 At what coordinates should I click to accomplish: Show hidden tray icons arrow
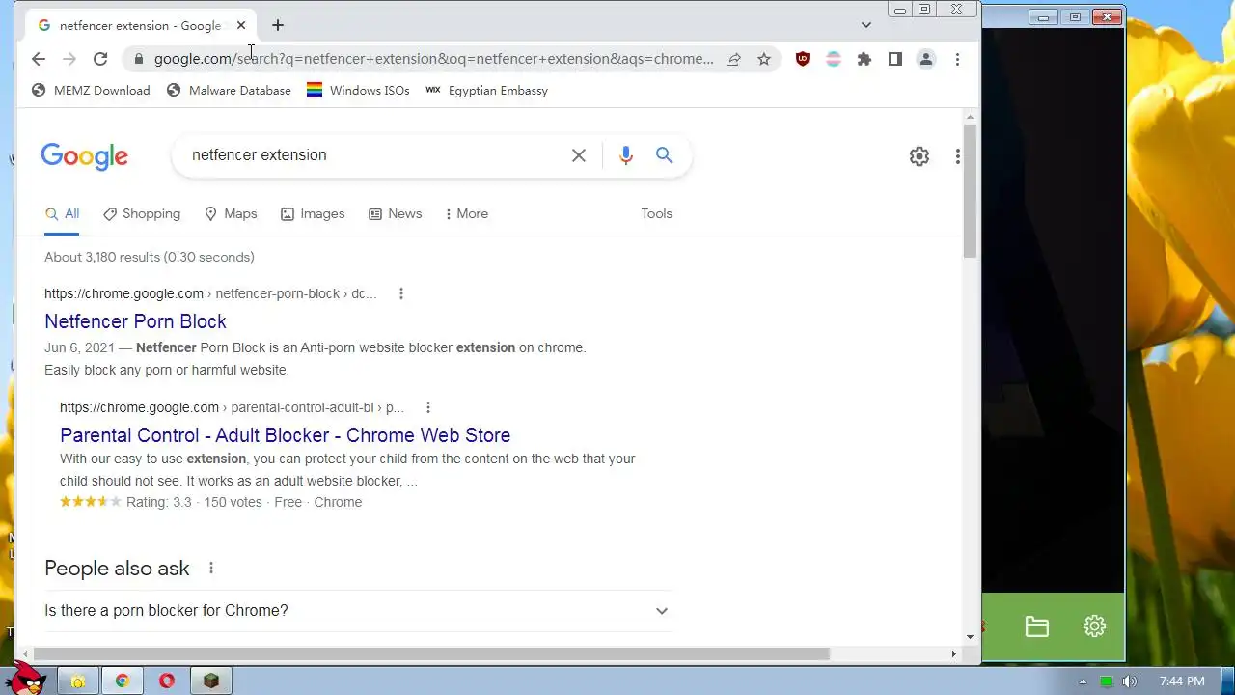1083,681
